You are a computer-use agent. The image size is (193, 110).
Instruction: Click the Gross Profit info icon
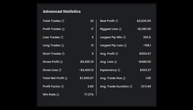[x=61, y=62]
